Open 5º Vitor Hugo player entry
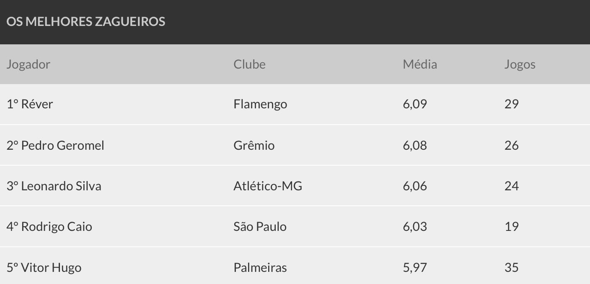Screen dimensions: 590x284 [44, 267]
